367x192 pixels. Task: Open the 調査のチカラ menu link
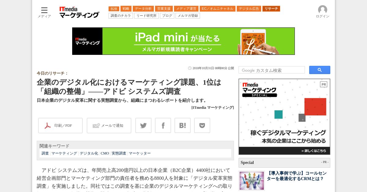[121, 16]
